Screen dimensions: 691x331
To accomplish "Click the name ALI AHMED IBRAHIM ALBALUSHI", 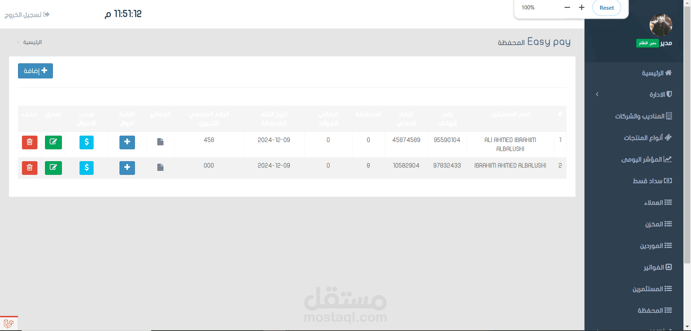I will point(510,144).
